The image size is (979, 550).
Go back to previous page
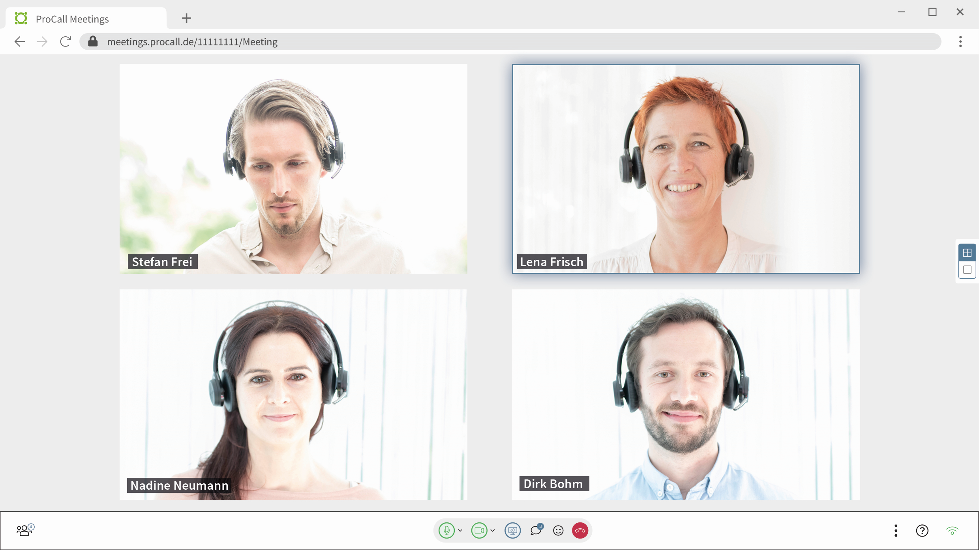click(x=20, y=41)
